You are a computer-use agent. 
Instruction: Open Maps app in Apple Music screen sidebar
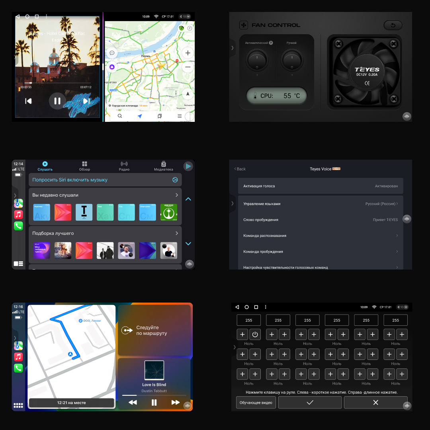18,203
